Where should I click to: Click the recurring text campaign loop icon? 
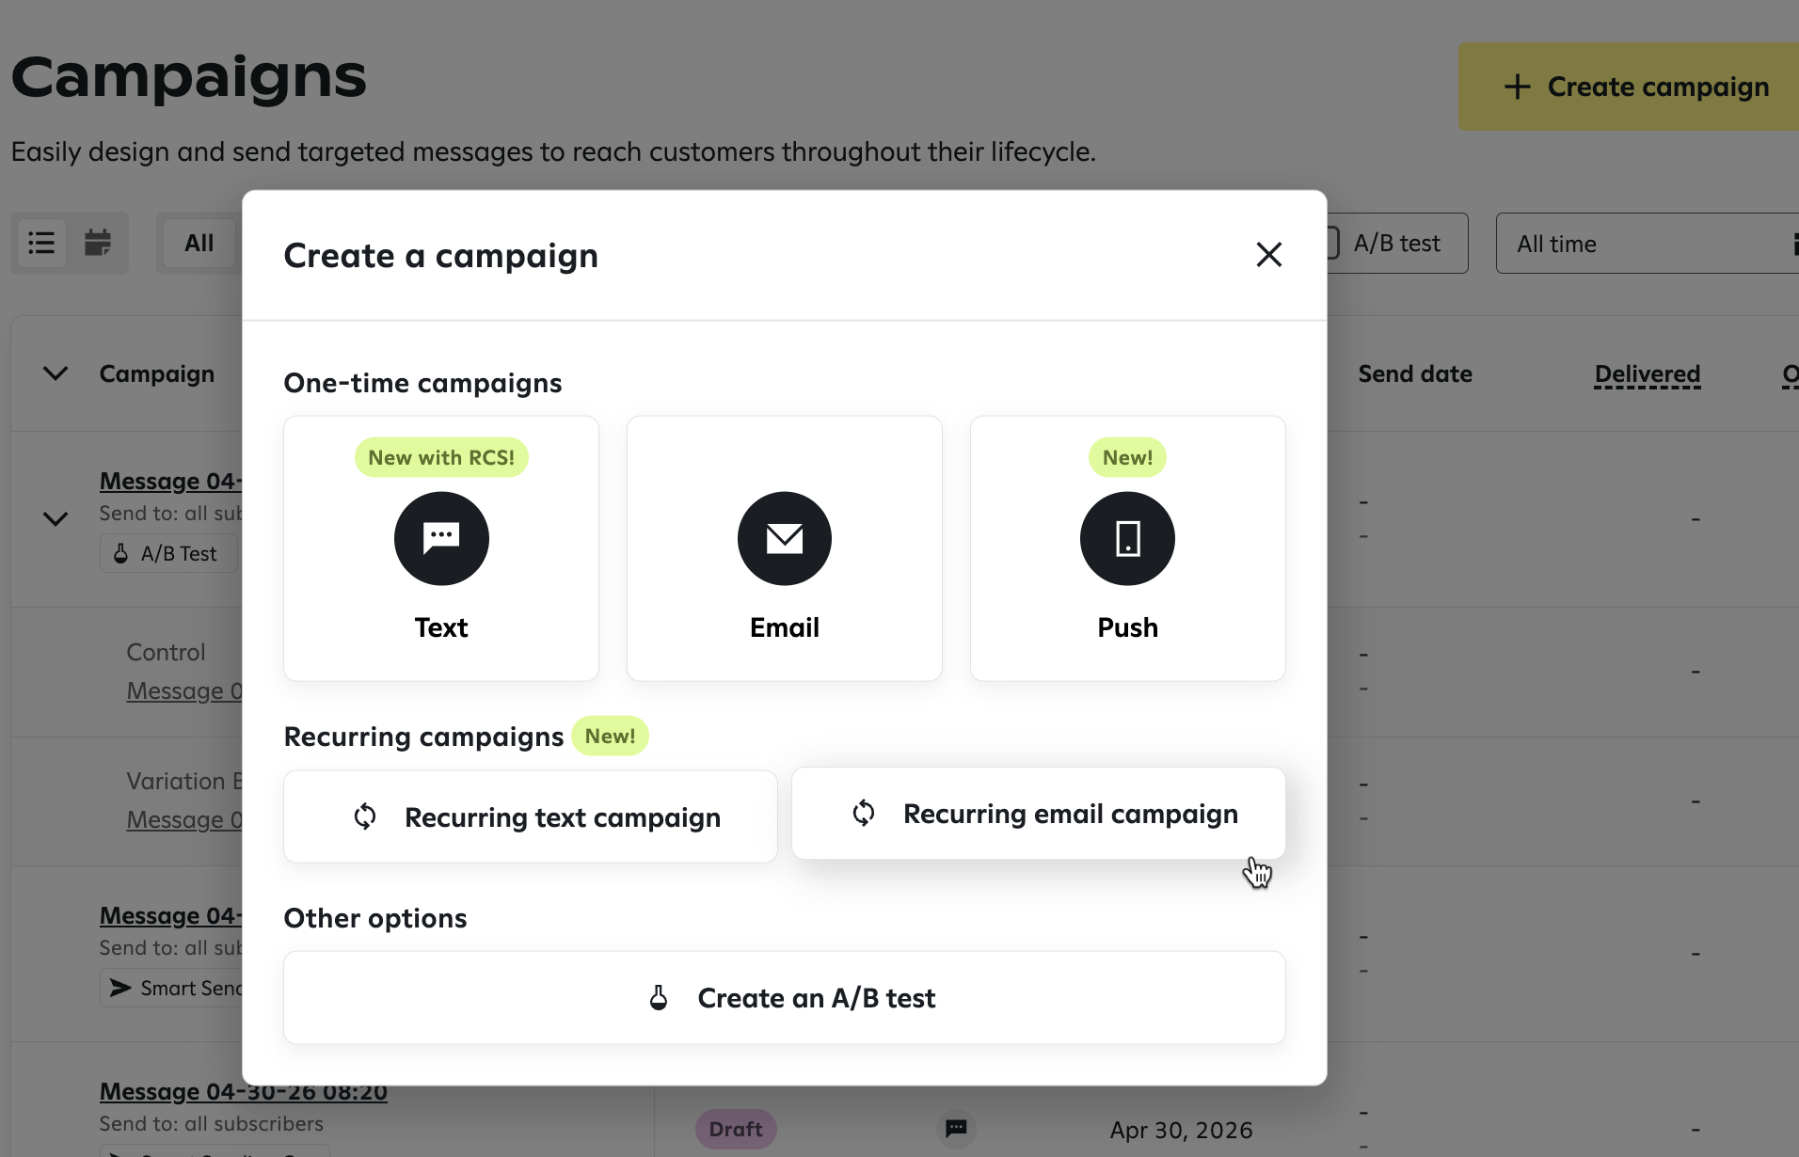(365, 816)
